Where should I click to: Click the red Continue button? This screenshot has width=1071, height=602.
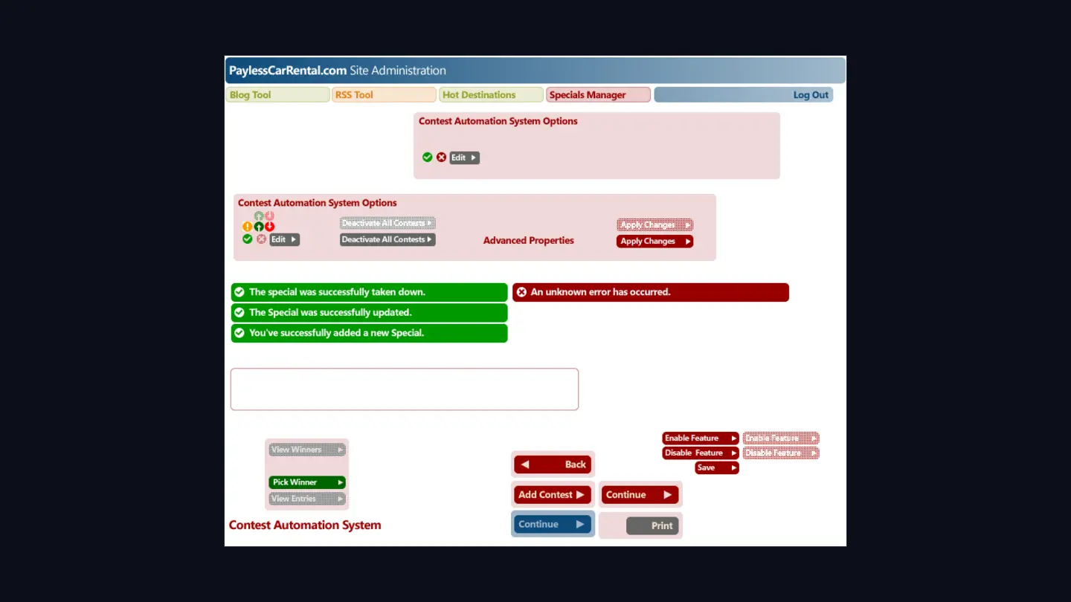(640, 495)
